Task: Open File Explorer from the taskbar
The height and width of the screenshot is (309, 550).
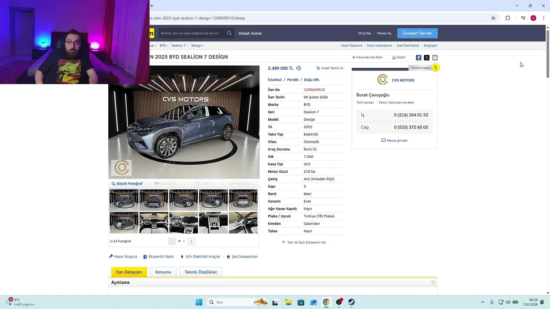Action: pos(288,302)
